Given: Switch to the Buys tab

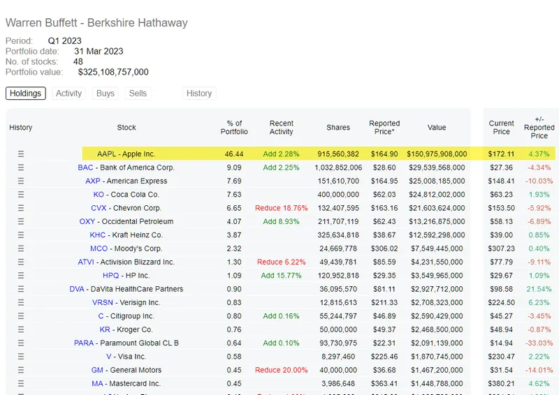Looking at the screenshot, I should coord(106,94).
